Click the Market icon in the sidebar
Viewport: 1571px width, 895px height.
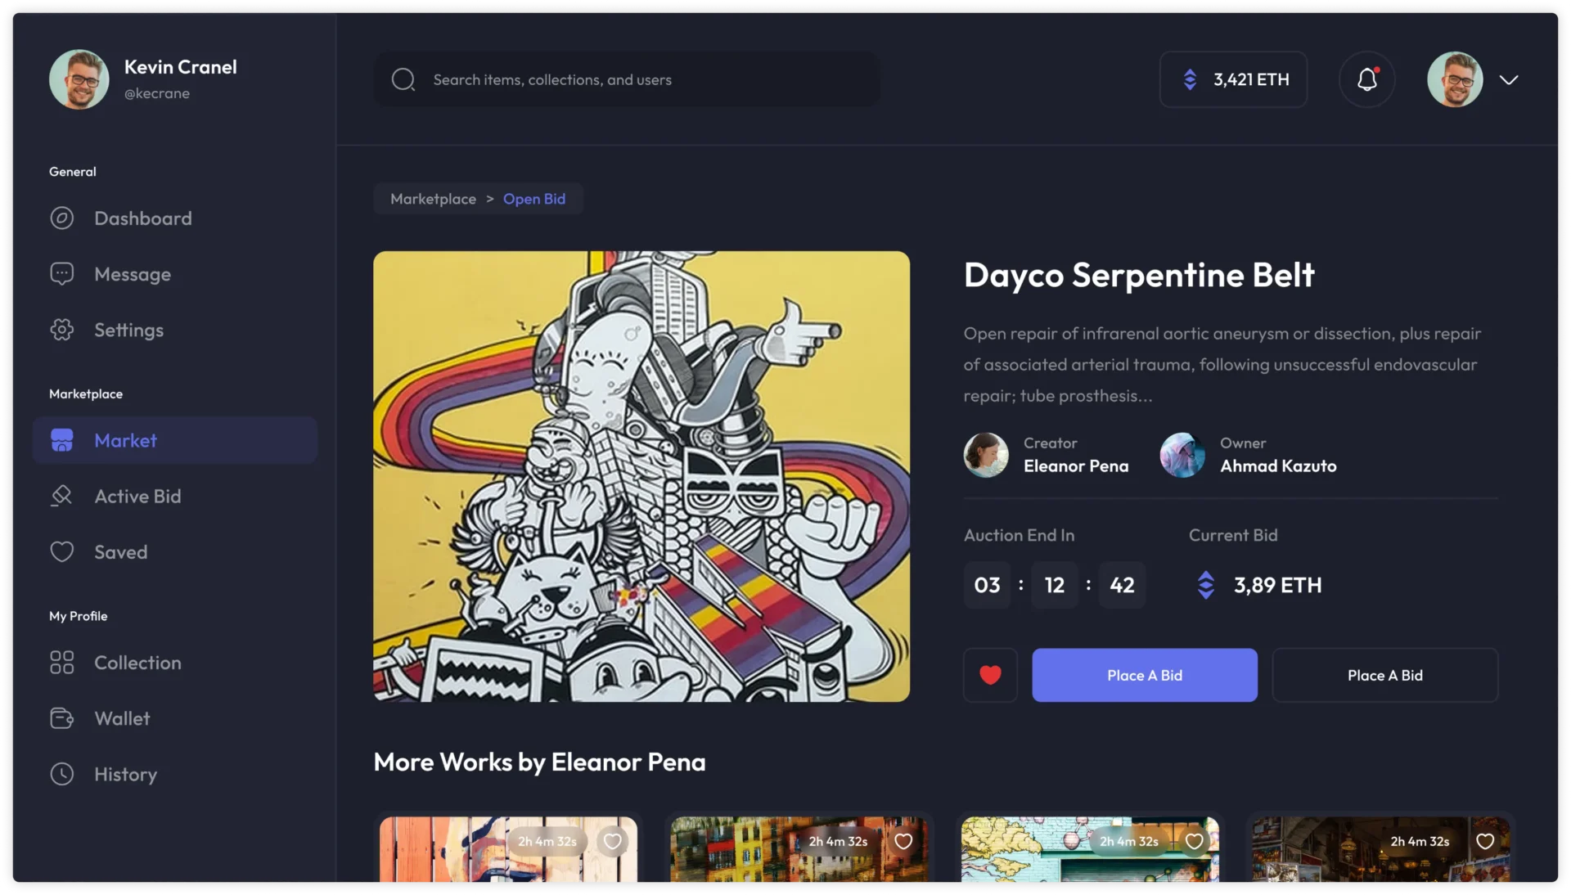click(x=63, y=440)
